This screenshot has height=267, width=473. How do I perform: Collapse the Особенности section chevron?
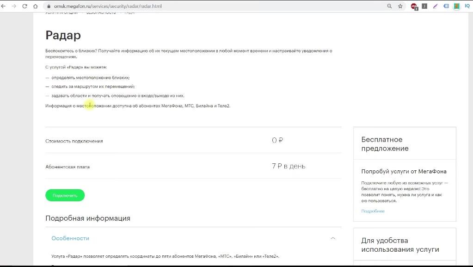coord(333,238)
